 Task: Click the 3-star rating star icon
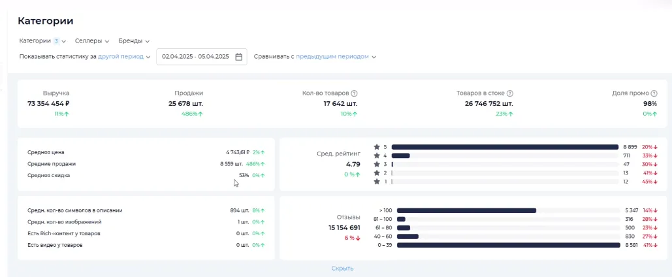[x=376, y=164]
